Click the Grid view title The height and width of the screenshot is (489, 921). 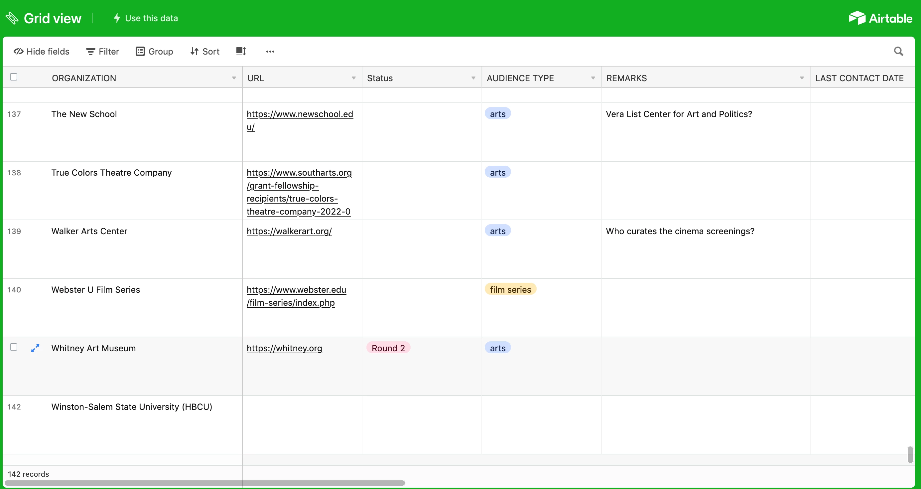pyautogui.click(x=53, y=18)
